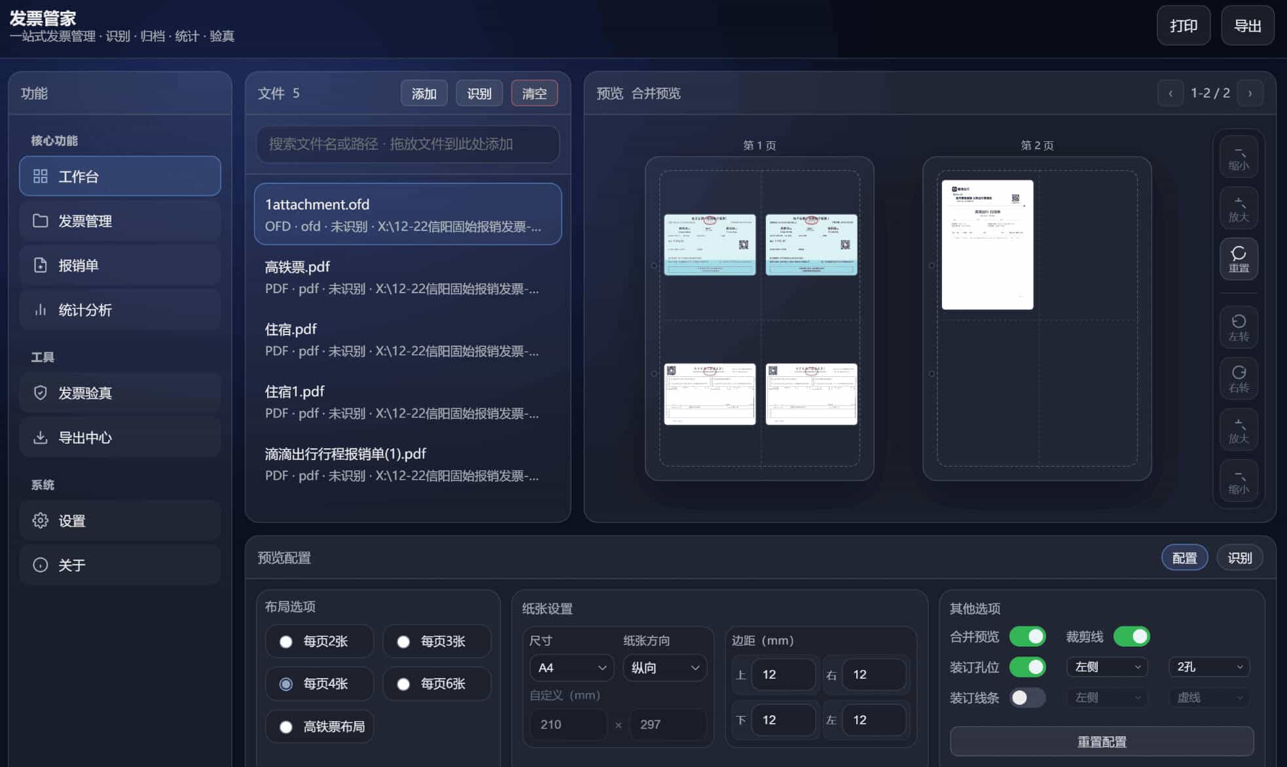Open the A4 paper size dropdown
Image resolution: width=1287 pixels, height=767 pixels.
pyautogui.click(x=571, y=668)
